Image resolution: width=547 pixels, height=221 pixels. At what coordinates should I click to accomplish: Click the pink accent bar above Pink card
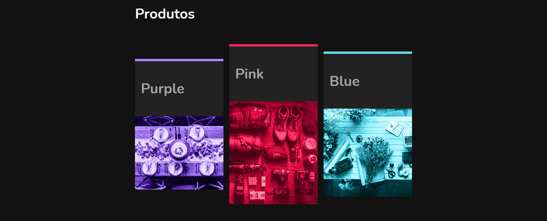coord(273,45)
